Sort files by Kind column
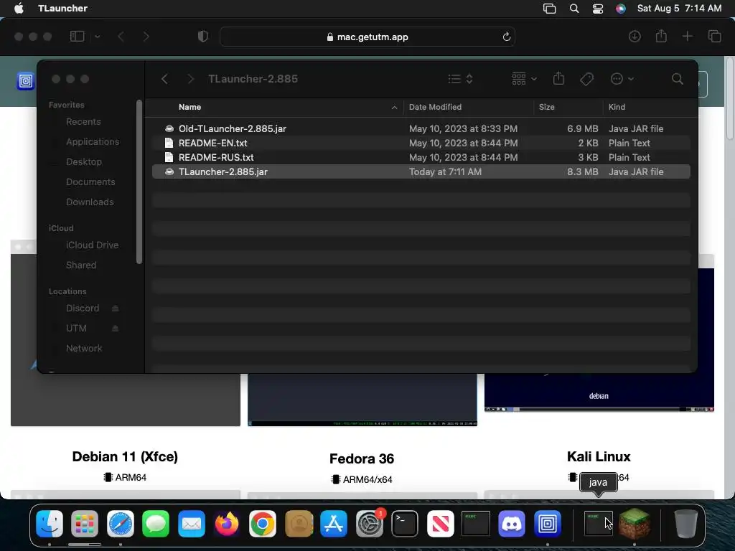Screen dimensions: 735x551 pos(617,107)
